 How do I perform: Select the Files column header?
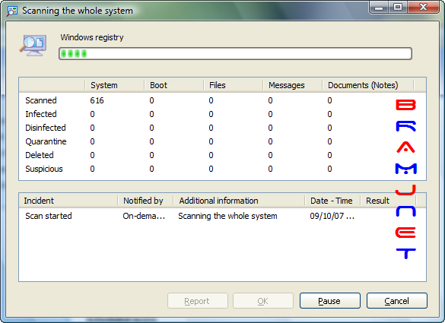click(233, 85)
